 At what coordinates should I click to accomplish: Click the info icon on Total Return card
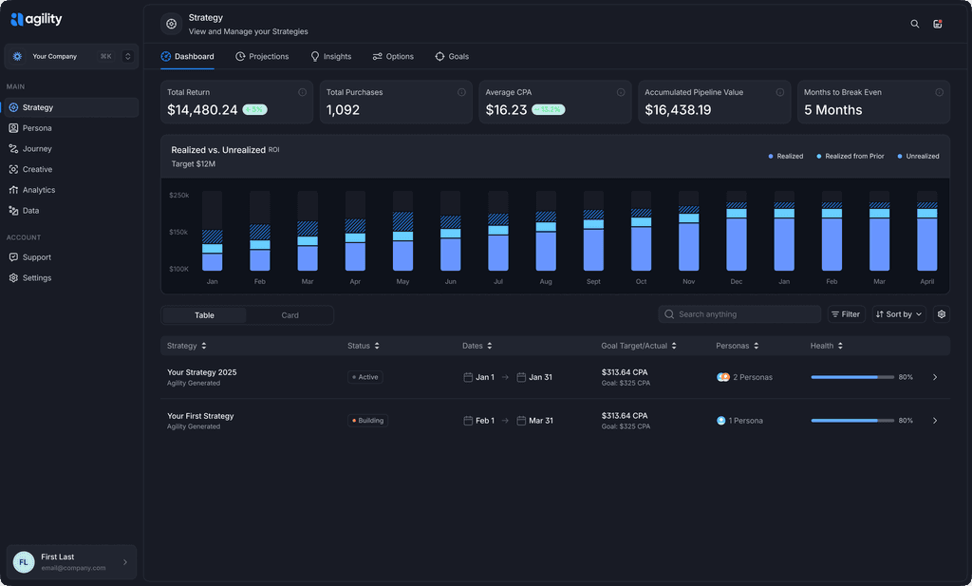[303, 92]
